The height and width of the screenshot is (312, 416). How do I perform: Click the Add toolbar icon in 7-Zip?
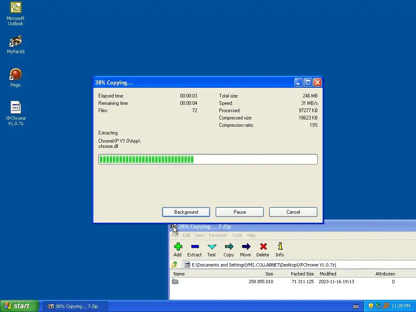point(178,249)
